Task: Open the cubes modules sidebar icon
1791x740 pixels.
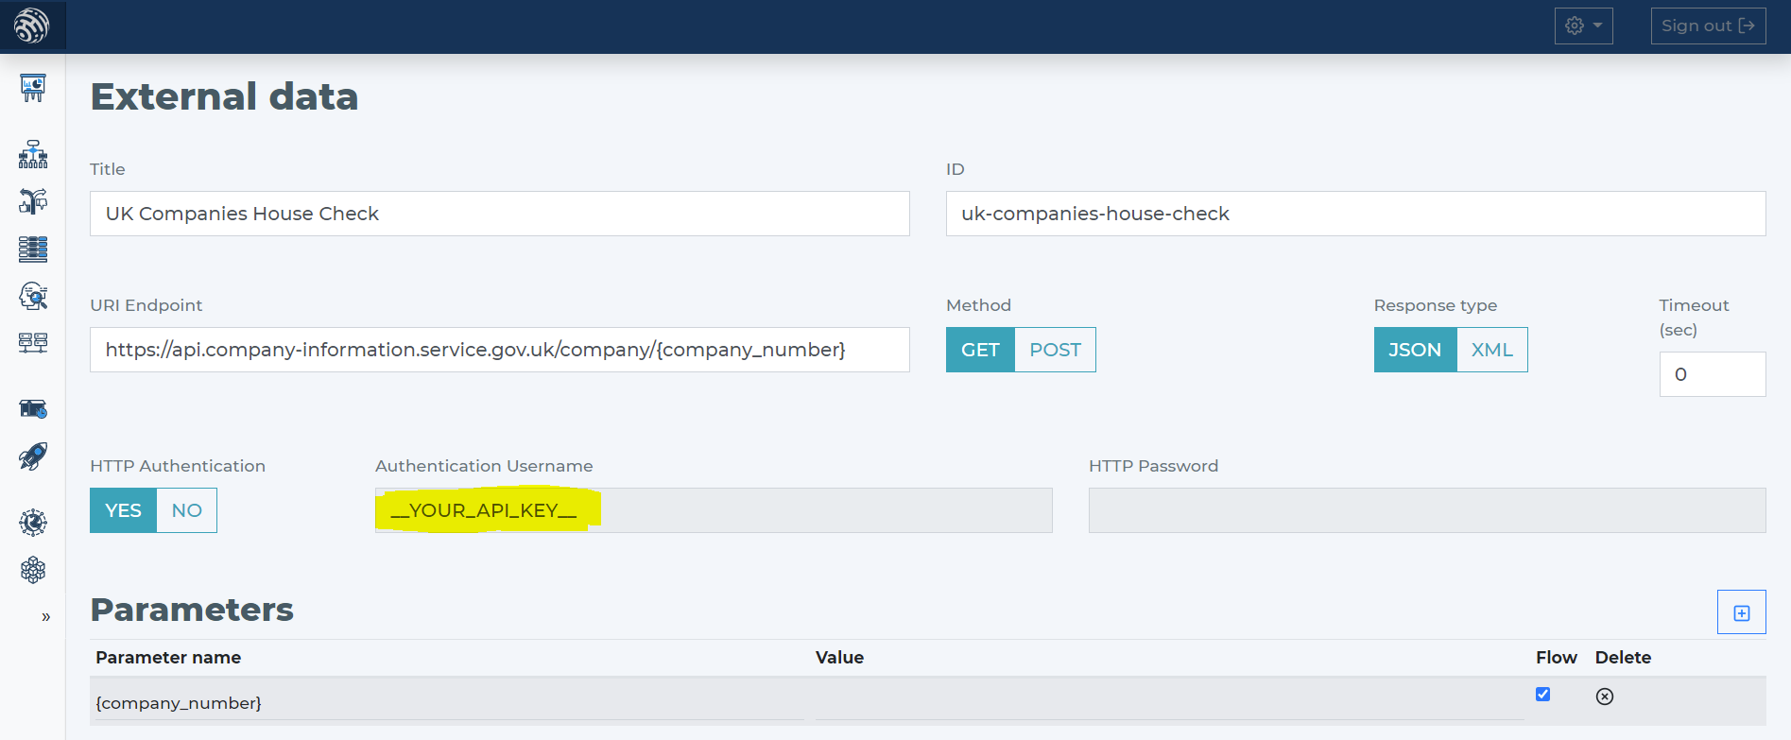Action: point(33,570)
